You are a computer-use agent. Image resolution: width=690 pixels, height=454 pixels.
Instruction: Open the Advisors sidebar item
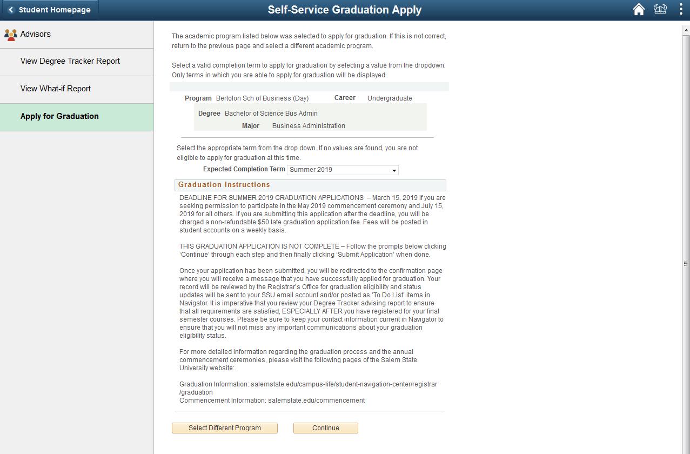pos(77,35)
